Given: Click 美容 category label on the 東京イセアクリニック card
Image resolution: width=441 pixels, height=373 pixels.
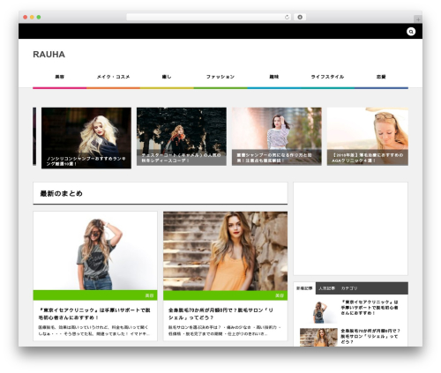Looking at the screenshot, I should [x=149, y=295].
